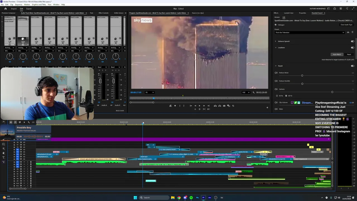Click the Play button in Program monitor
This screenshot has height=201, width=357.
click(x=199, y=106)
